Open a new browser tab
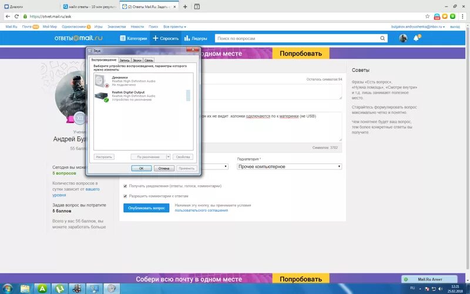 185,6
